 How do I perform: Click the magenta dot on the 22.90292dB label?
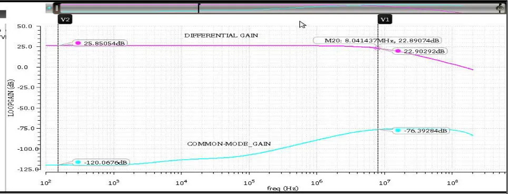tap(398, 51)
